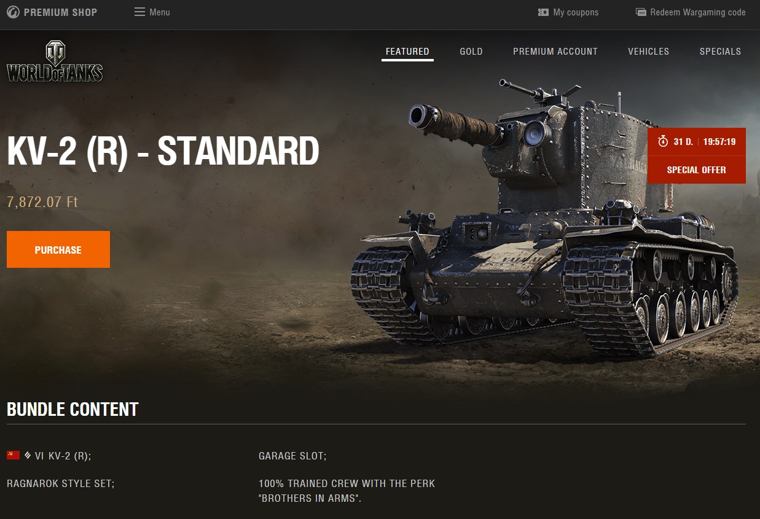
Task: Expand the Menu dropdown label
Action: point(160,12)
